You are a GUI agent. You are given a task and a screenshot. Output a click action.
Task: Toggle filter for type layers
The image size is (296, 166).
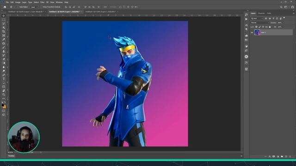273,18
